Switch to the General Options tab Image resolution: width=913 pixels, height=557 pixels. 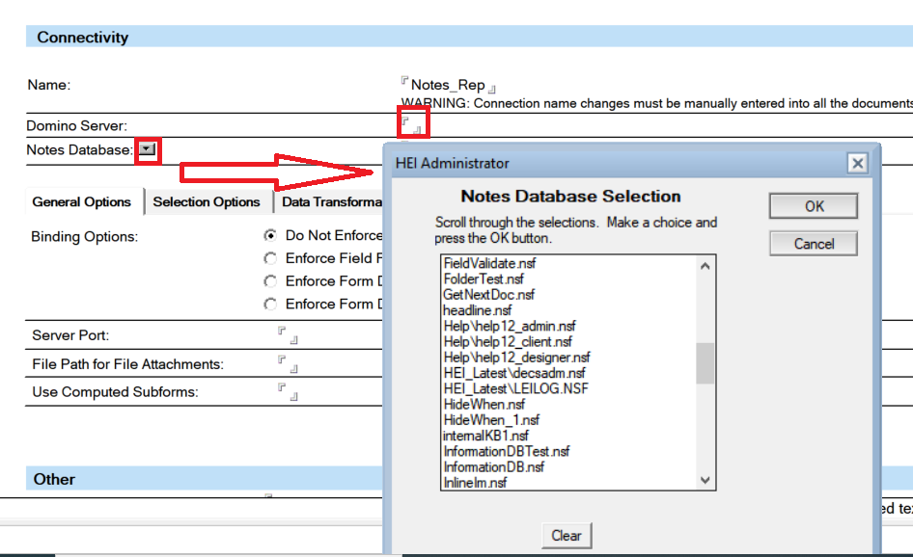pyautogui.click(x=82, y=202)
